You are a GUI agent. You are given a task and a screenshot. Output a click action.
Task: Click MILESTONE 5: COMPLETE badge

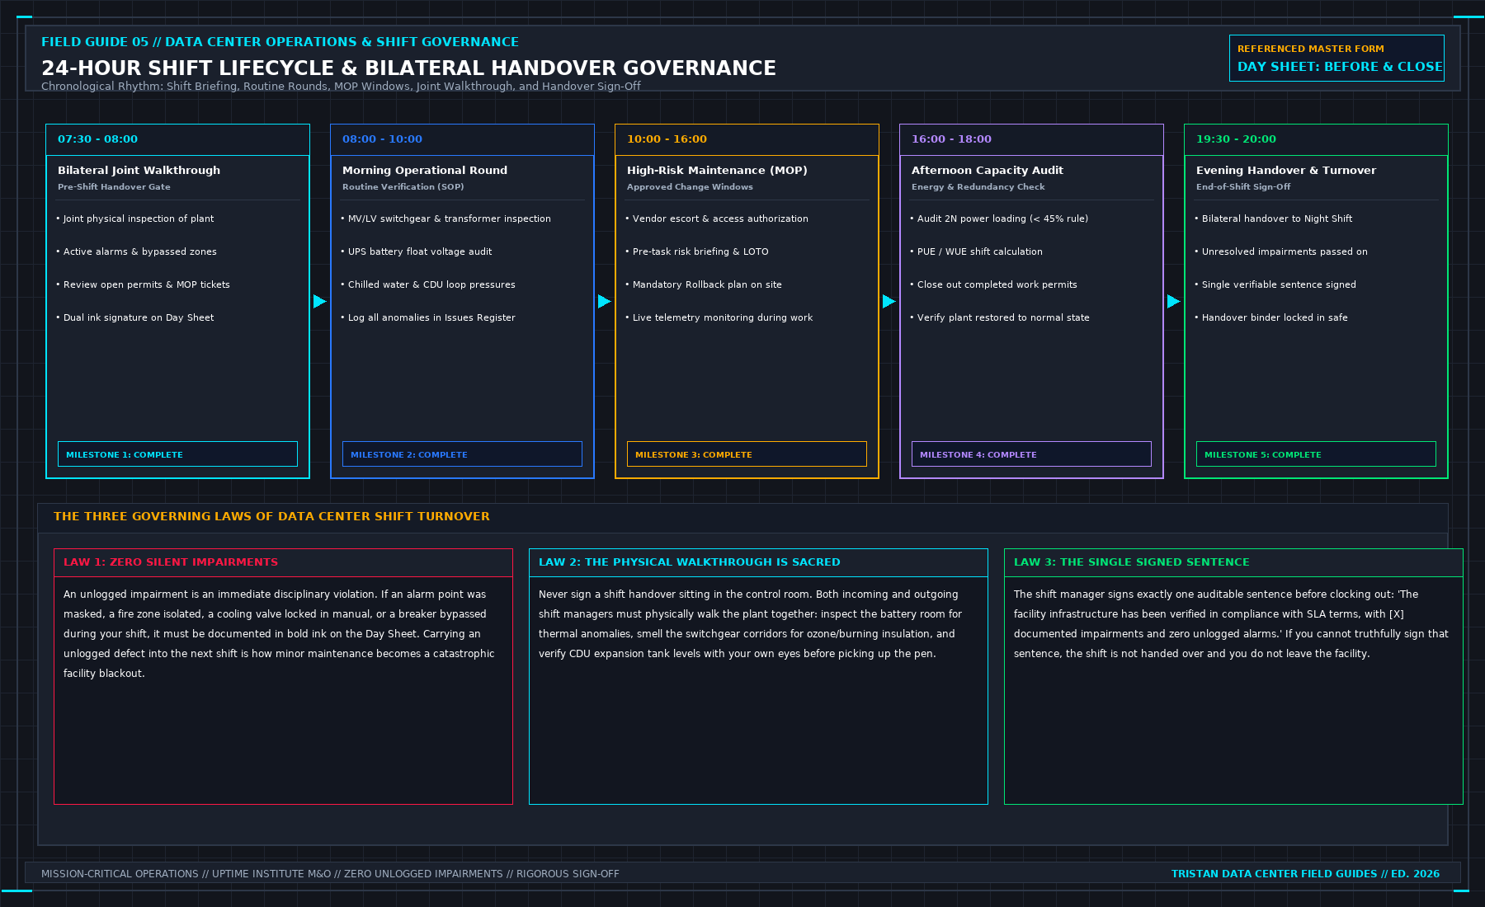coord(1316,454)
